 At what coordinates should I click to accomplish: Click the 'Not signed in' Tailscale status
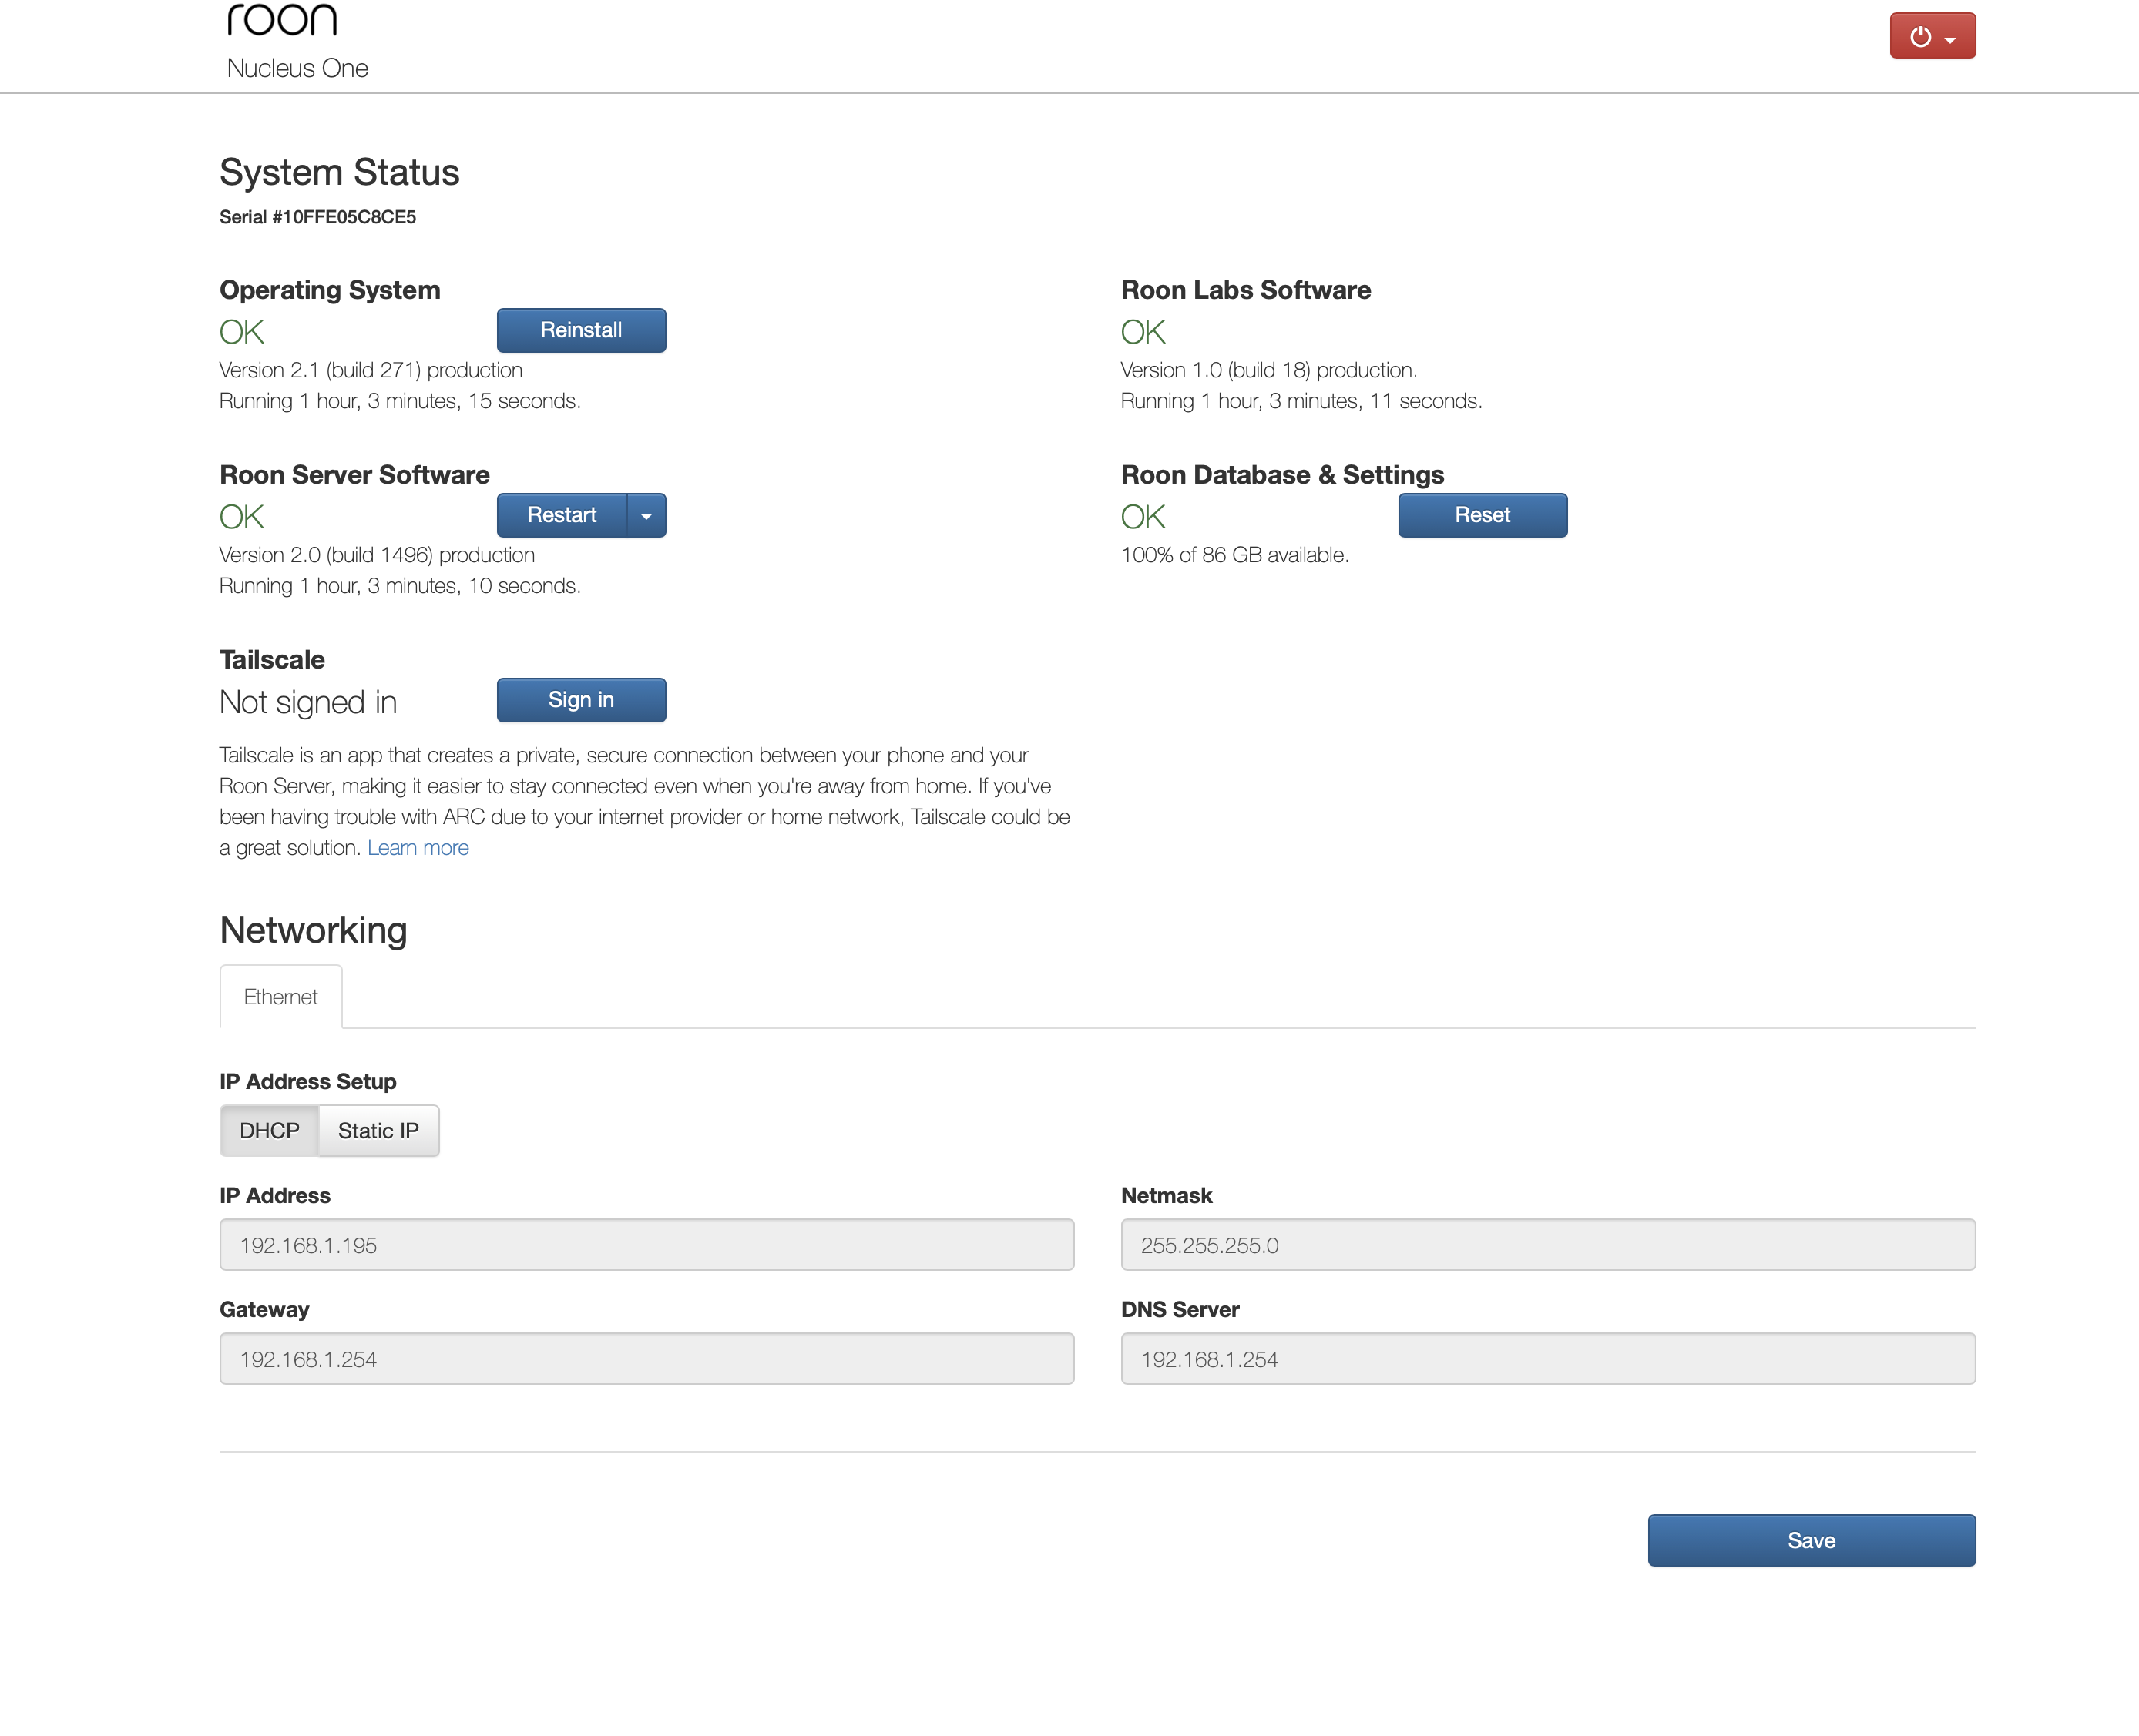[308, 702]
